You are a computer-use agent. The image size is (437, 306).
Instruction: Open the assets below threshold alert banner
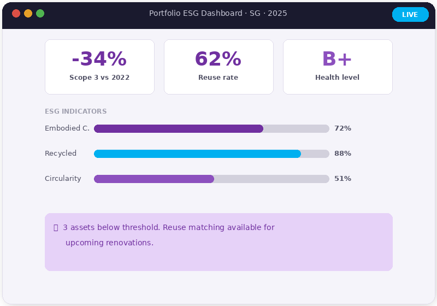[218, 242]
